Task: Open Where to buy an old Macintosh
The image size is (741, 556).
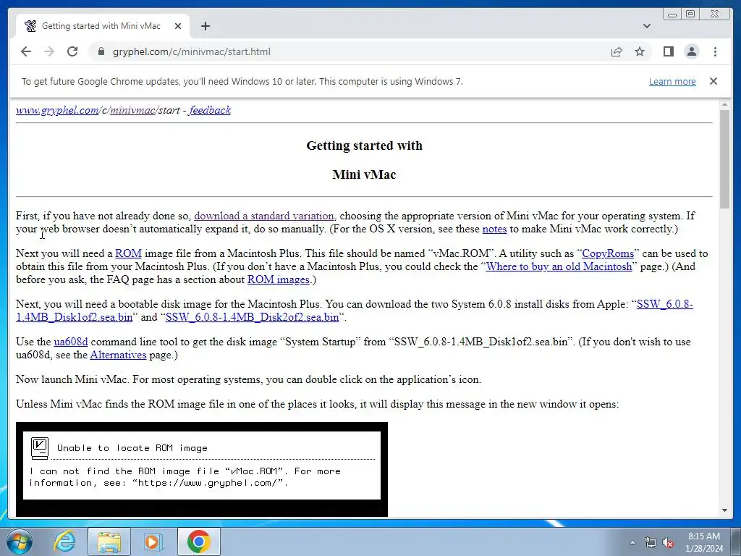Action: (559, 266)
